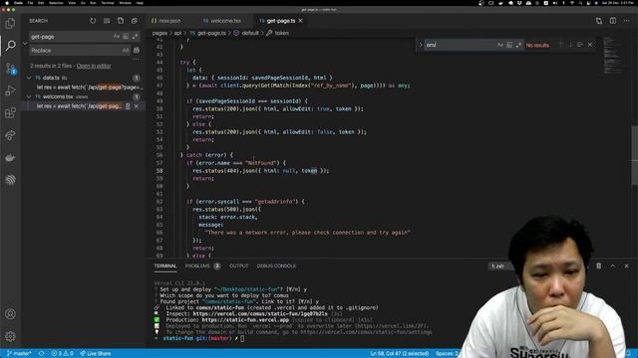This screenshot has height=358, width=638.
Task: Switch to the now.json tab
Action: coord(166,21)
